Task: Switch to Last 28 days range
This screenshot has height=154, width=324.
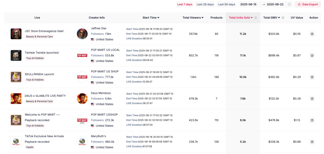Action: click(x=205, y=4)
